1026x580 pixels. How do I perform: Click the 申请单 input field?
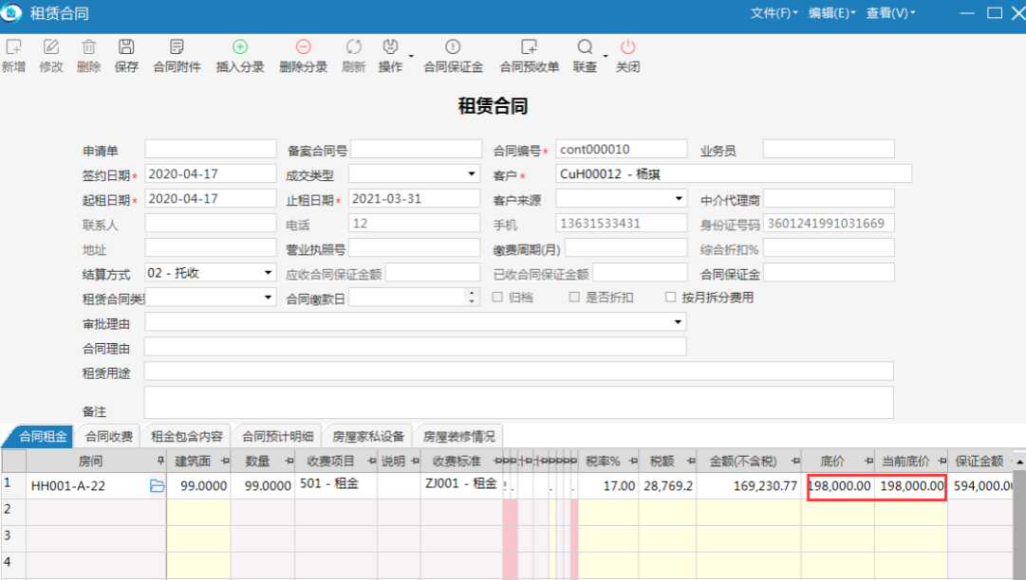click(x=211, y=149)
